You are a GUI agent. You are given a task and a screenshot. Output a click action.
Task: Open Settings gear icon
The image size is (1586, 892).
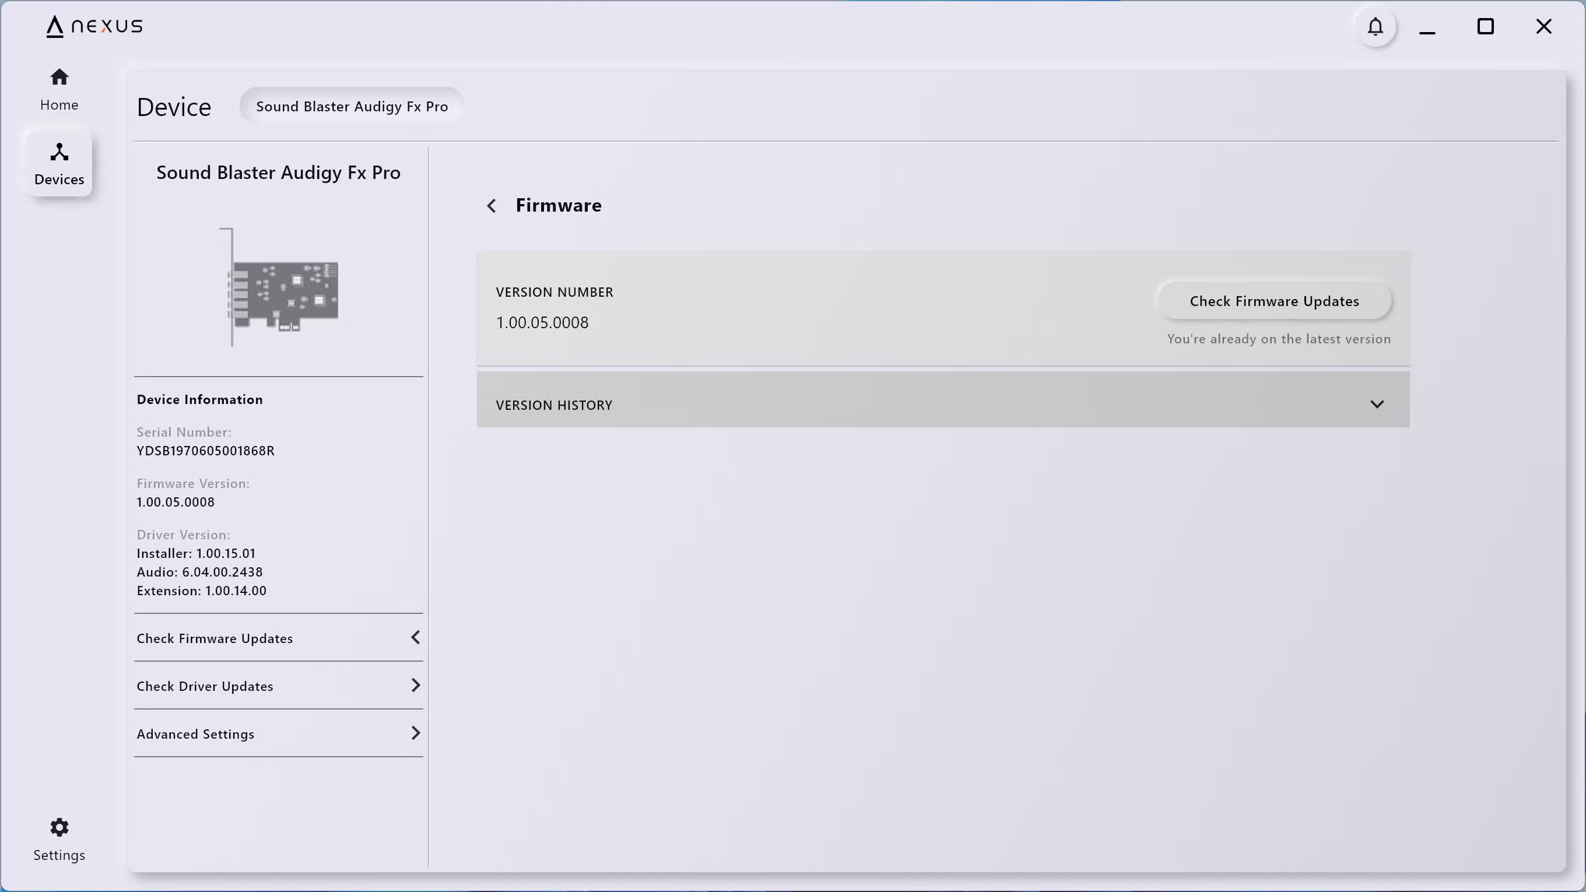(x=59, y=827)
